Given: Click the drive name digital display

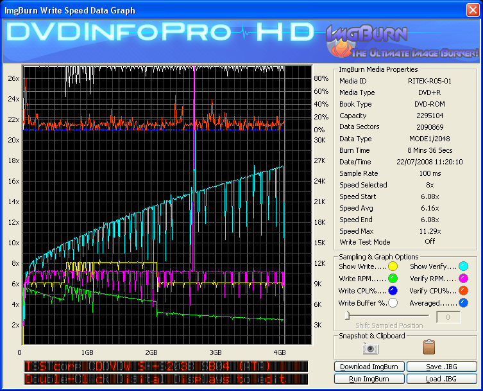Looking at the screenshot, I should pyautogui.click(x=166, y=367).
